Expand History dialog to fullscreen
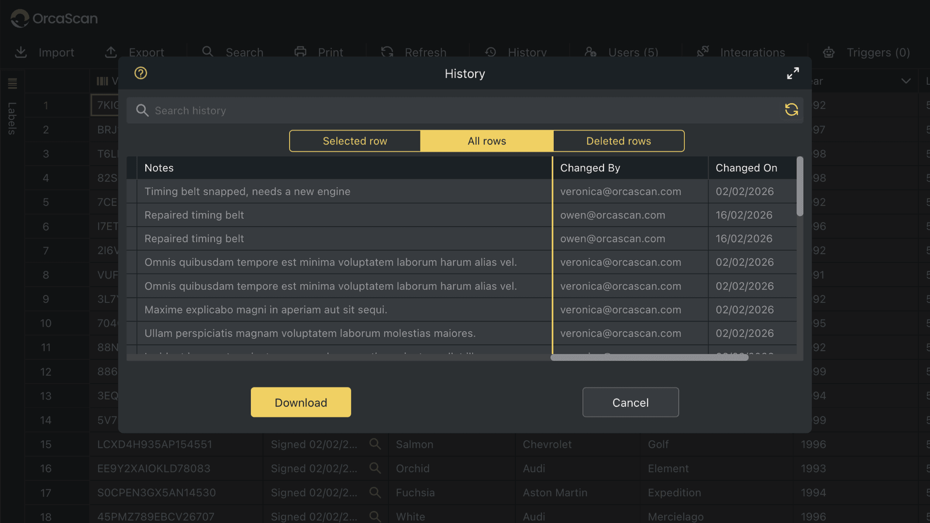The height and width of the screenshot is (523, 930). [792, 73]
